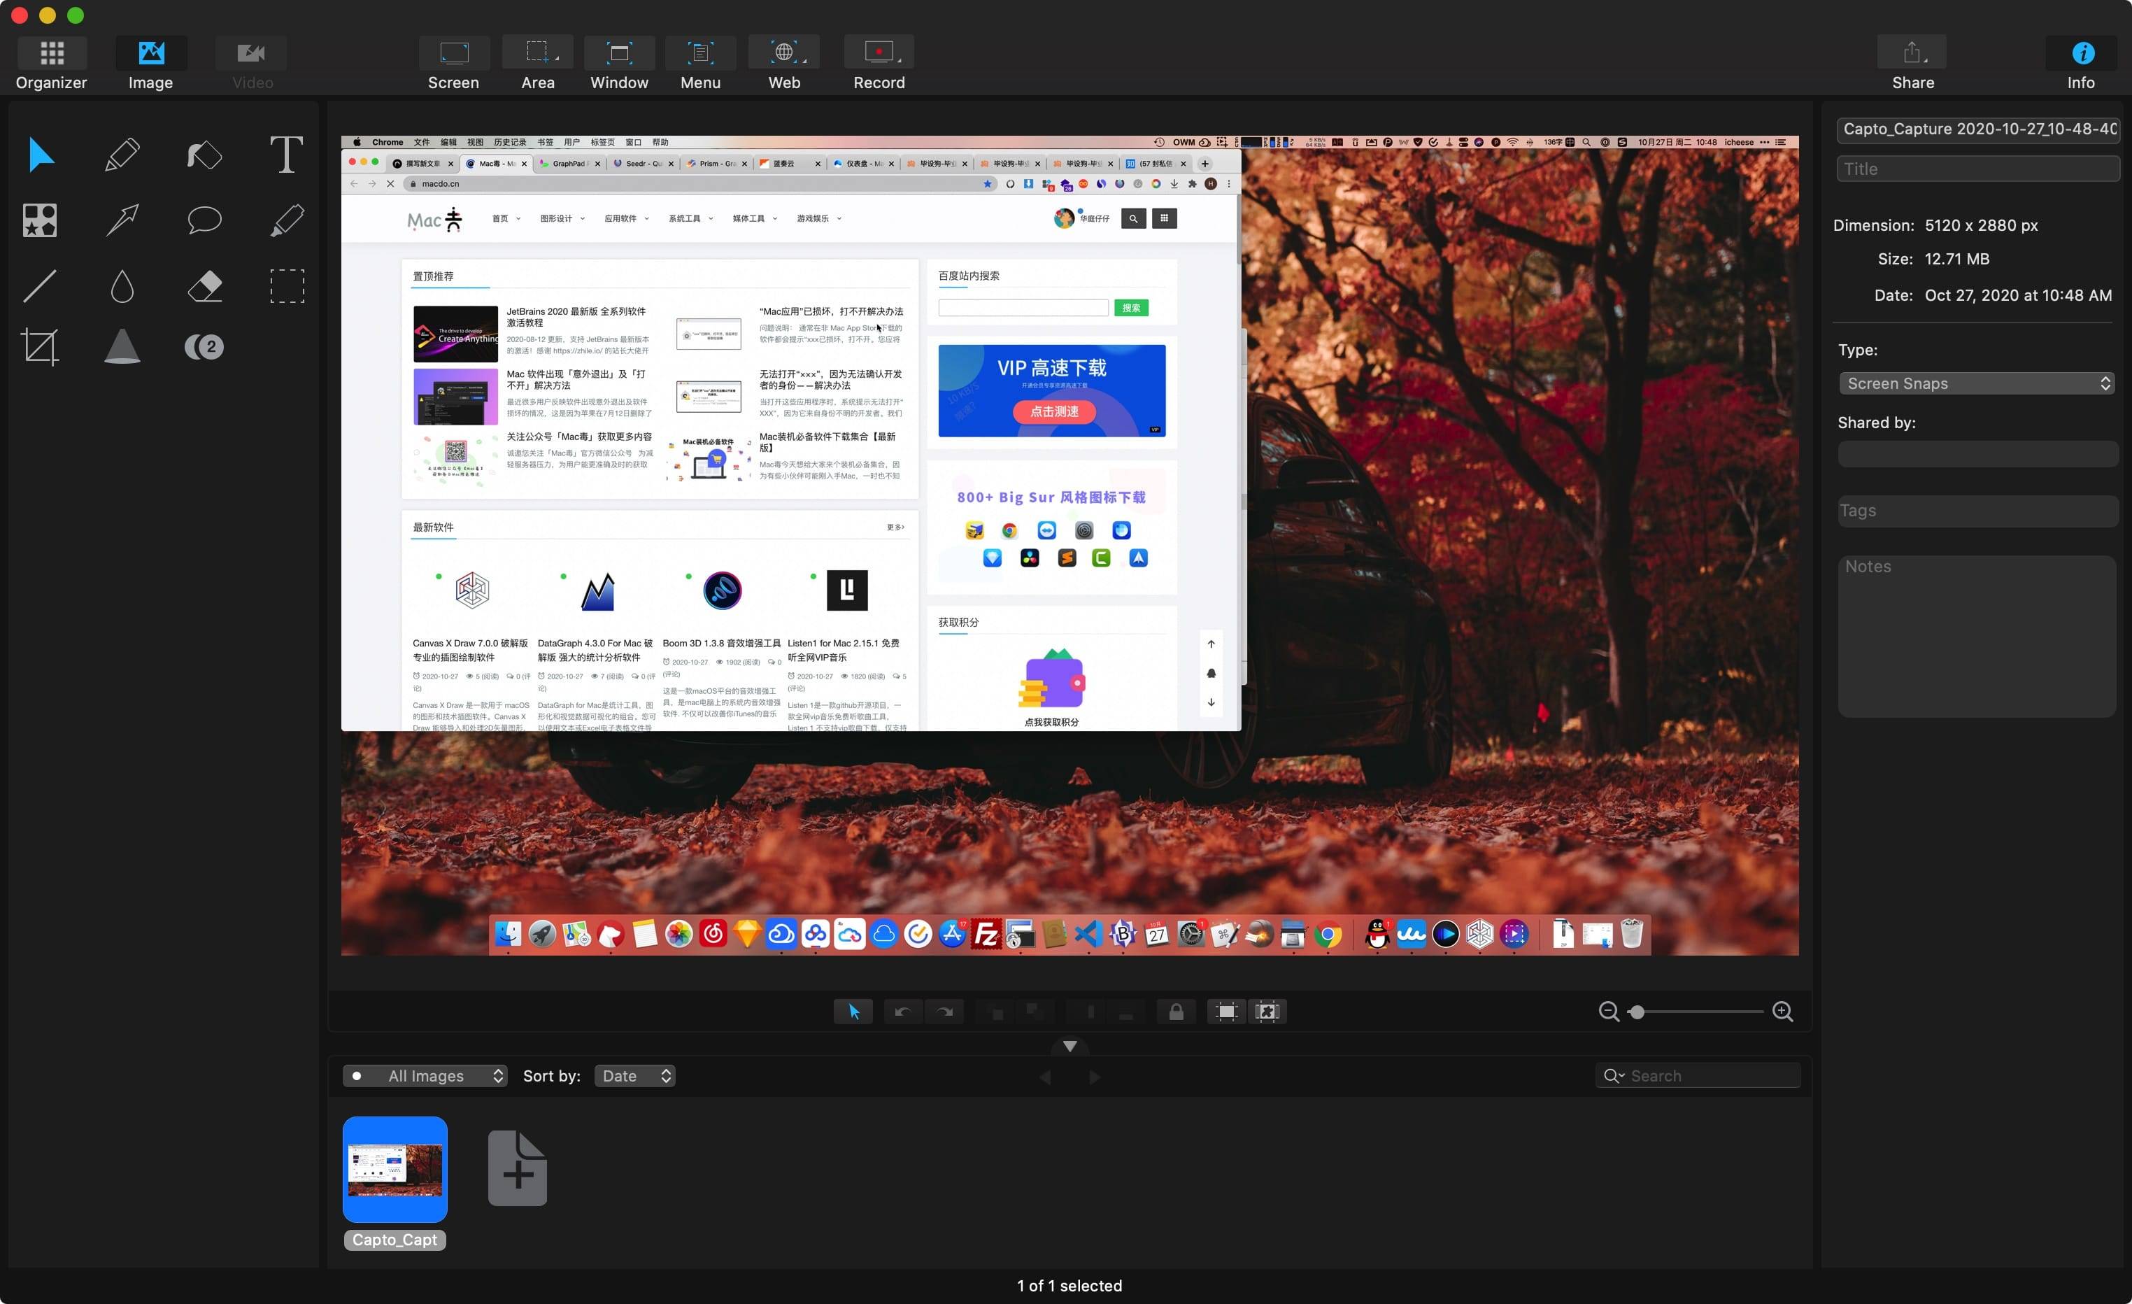Select the Marquee selection tool
Screen dimensions: 2132x1304
tap(286, 285)
